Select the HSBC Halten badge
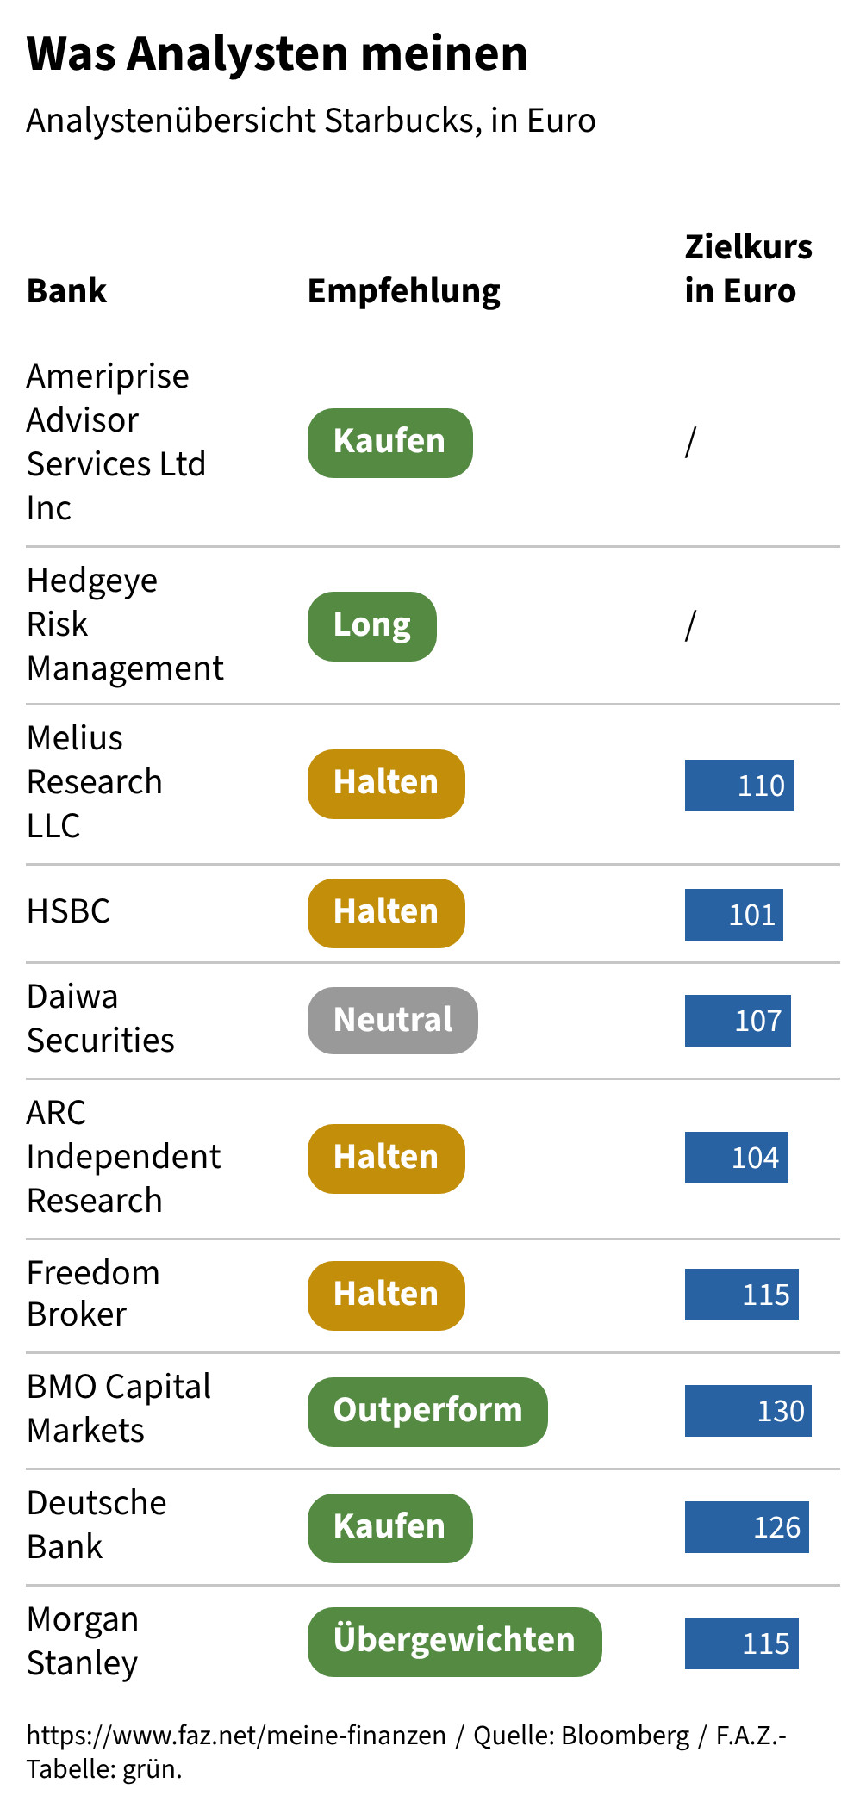Viewport: 866px width, 1814px height. point(386,913)
